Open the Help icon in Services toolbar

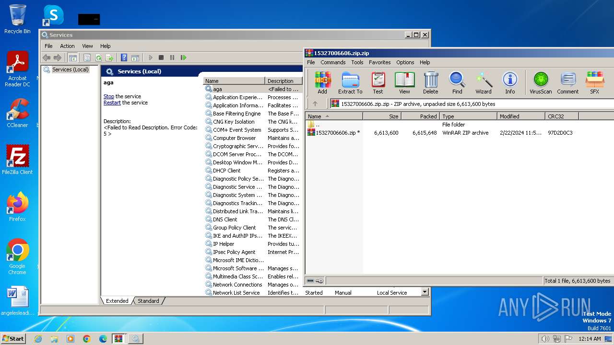click(124, 57)
